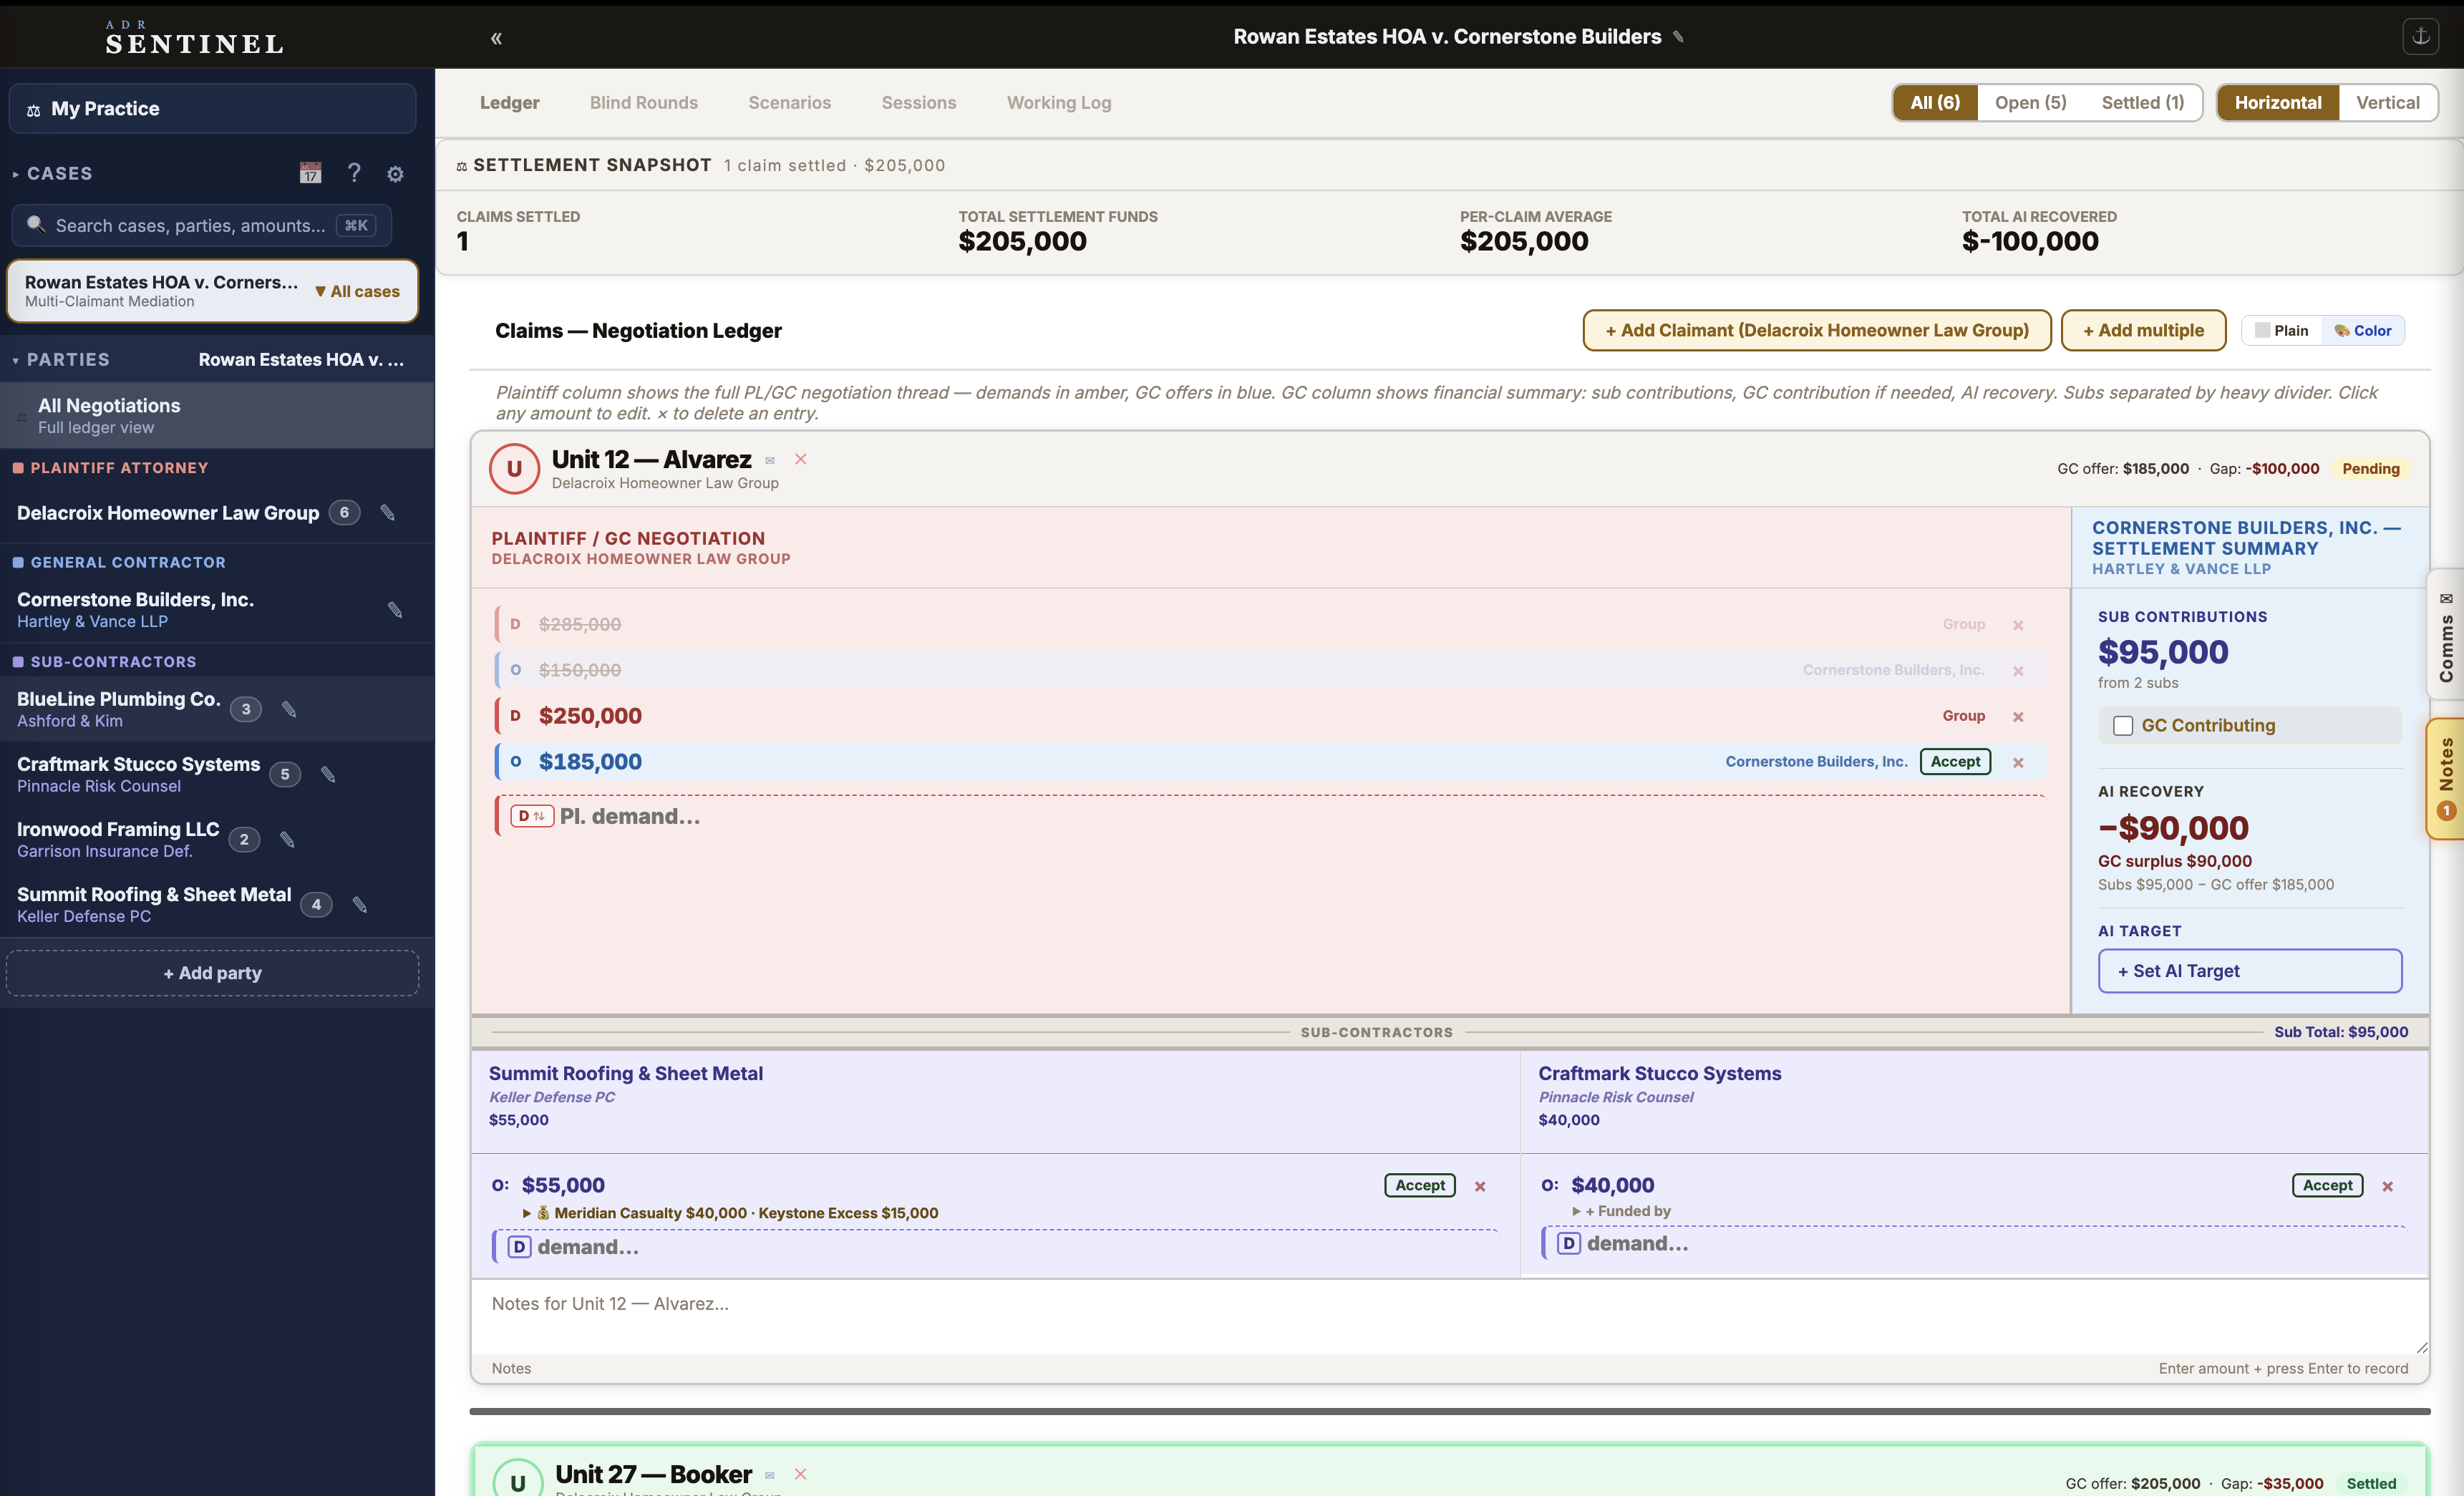Image resolution: width=2464 pixels, height=1496 pixels.
Task: Select Horizontal layout
Action: pos(2278,102)
